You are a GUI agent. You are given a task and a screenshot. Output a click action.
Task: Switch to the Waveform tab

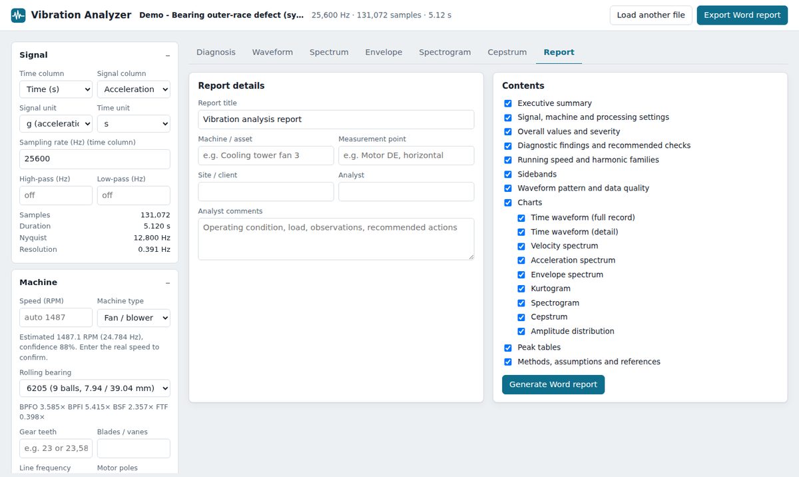tap(272, 52)
